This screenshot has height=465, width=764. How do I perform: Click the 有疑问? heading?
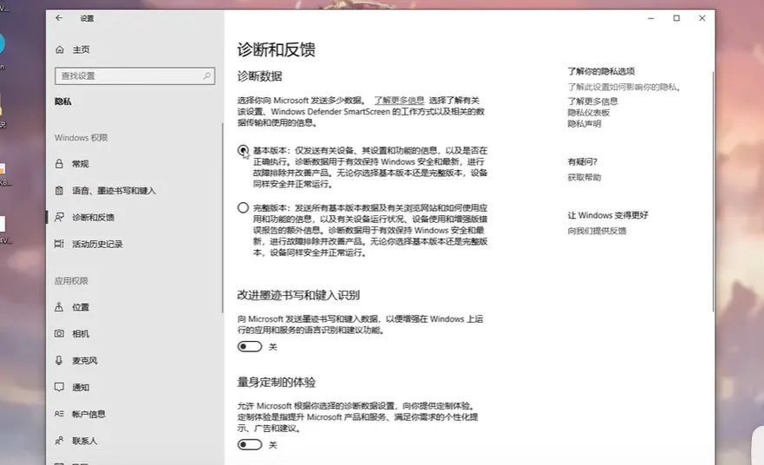(582, 162)
